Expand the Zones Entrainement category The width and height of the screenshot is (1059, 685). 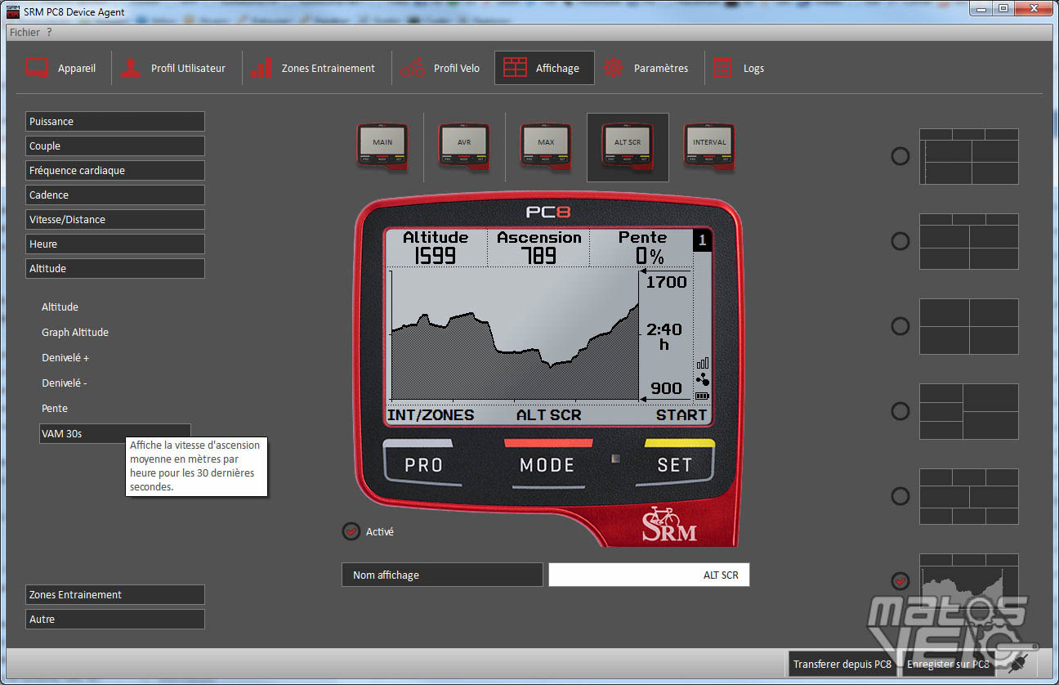click(x=115, y=595)
